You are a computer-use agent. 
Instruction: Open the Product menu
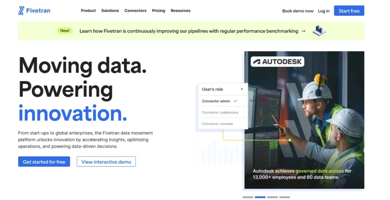coord(88,11)
